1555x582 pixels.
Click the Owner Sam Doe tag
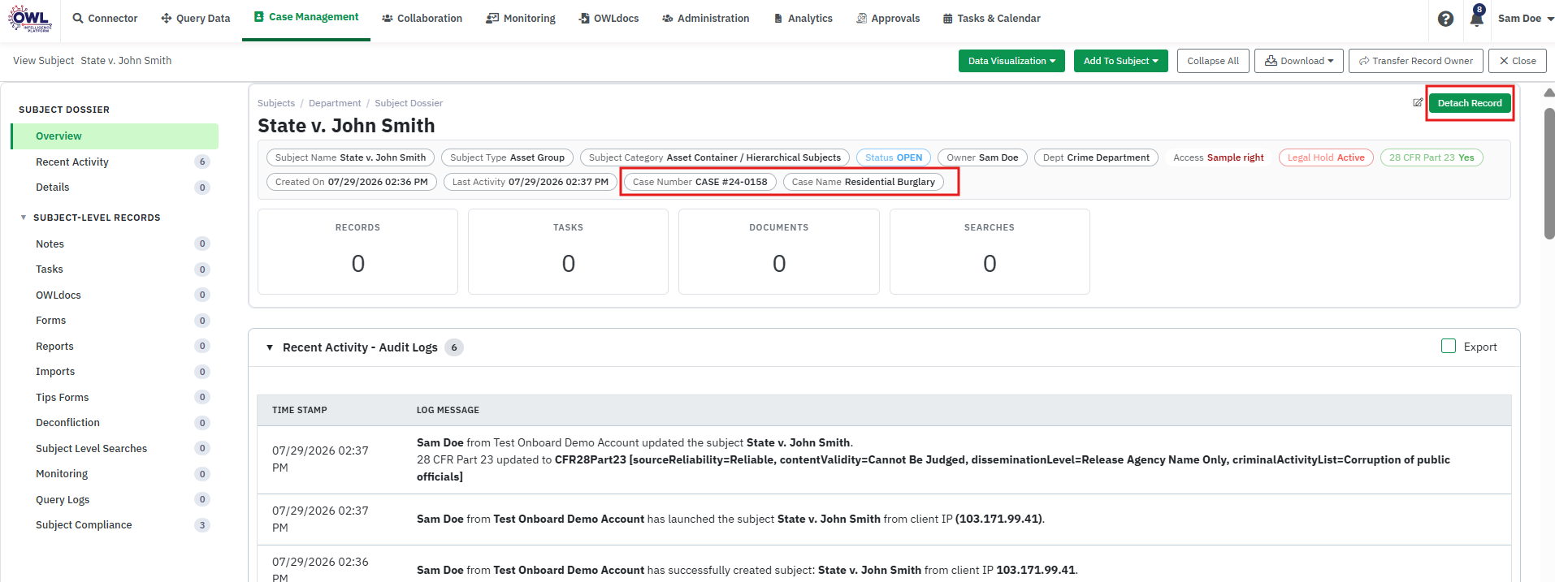point(982,157)
